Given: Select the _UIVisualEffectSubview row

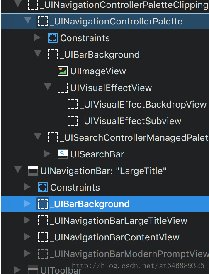Looking at the screenshot, I should [x=105, y=121].
